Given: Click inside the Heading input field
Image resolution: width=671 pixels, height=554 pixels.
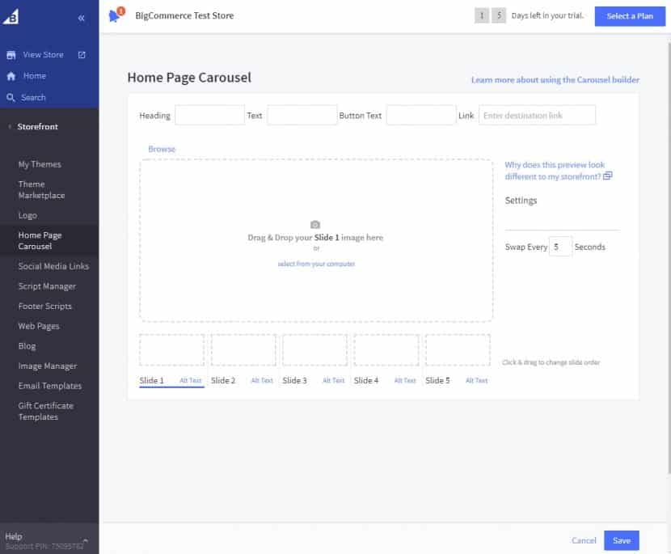Looking at the screenshot, I should coord(209,115).
